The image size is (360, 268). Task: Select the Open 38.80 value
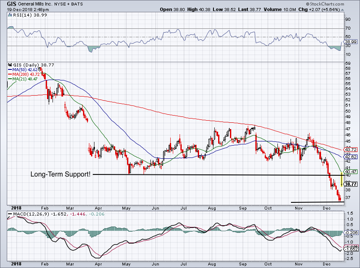(172, 10)
